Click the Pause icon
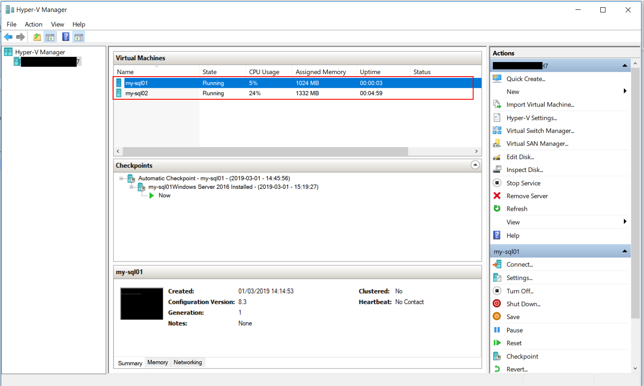The height and width of the screenshot is (386, 644). (497, 330)
